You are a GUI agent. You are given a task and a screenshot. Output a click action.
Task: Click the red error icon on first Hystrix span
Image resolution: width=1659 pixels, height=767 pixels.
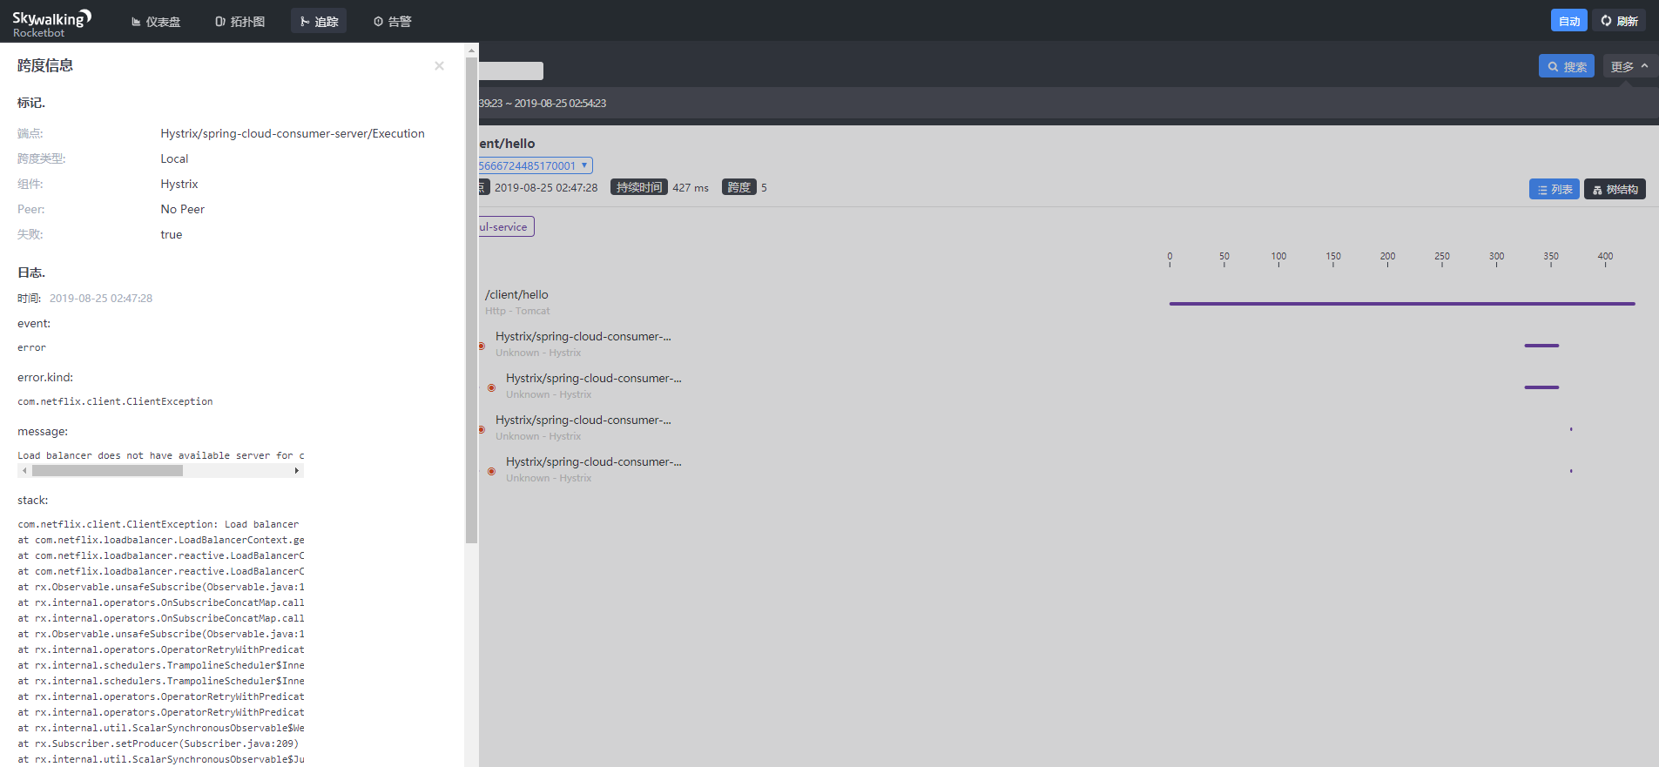(481, 346)
